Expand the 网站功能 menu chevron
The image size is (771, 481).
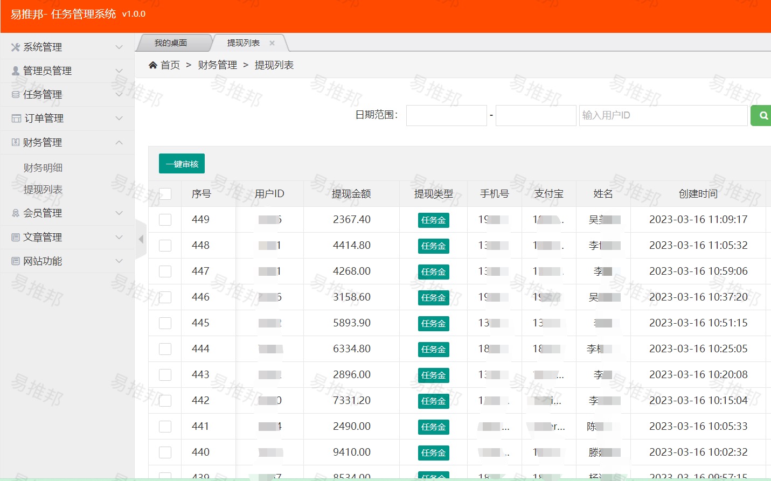119,261
